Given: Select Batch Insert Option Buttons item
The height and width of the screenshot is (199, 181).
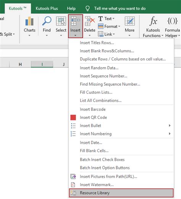Looking at the screenshot, I should tap(121, 168).
